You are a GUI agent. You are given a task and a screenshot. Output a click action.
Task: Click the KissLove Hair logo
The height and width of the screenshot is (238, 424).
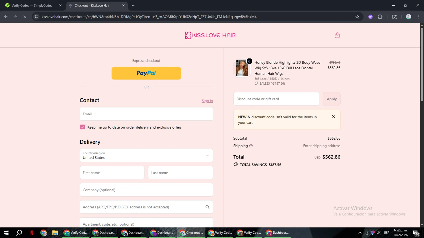point(210,35)
